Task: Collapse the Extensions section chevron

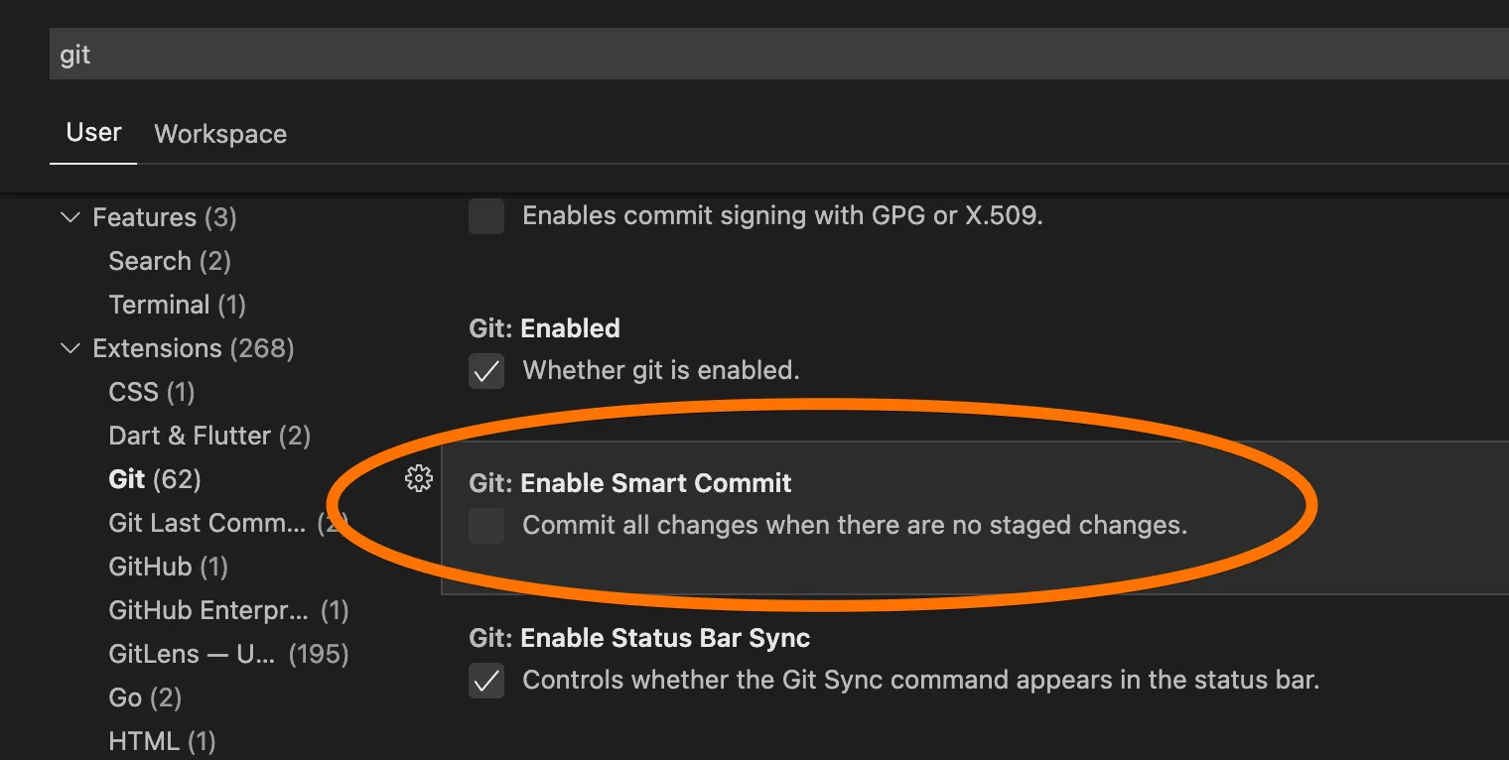Action: click(x=70, y=348)
